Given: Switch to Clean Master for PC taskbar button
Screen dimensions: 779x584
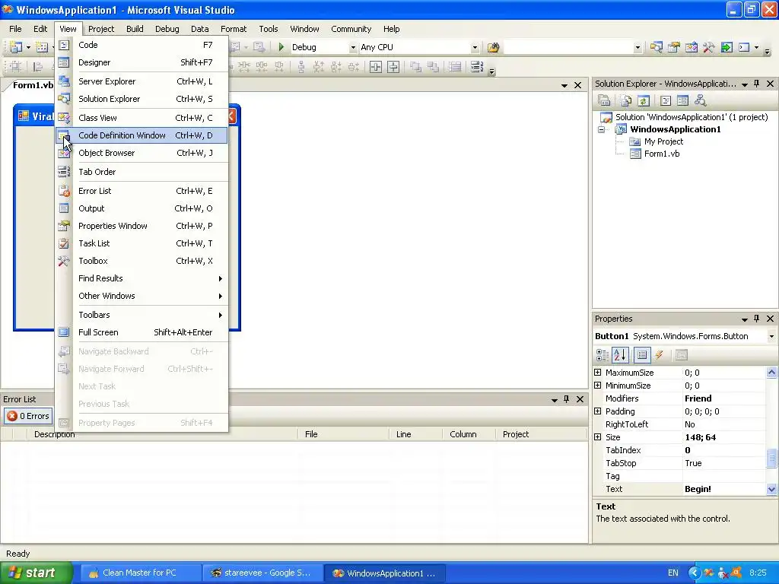Looking at the screenshot, I should click(139, 573).
